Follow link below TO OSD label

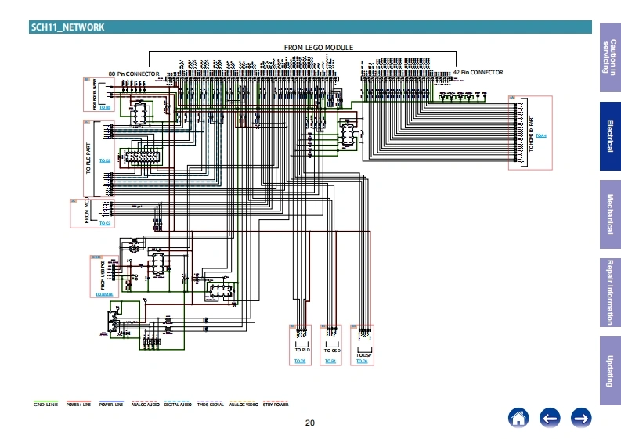click(x=330, y=361)
